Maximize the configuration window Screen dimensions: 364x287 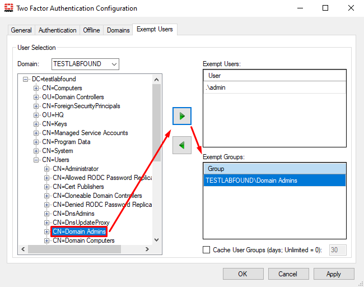click(325, 8)
